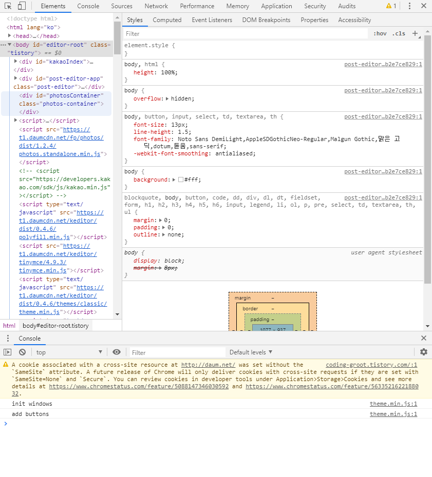Select the html breadcrumb
Viewport: 432px width, 477px height.
point(9,326)
